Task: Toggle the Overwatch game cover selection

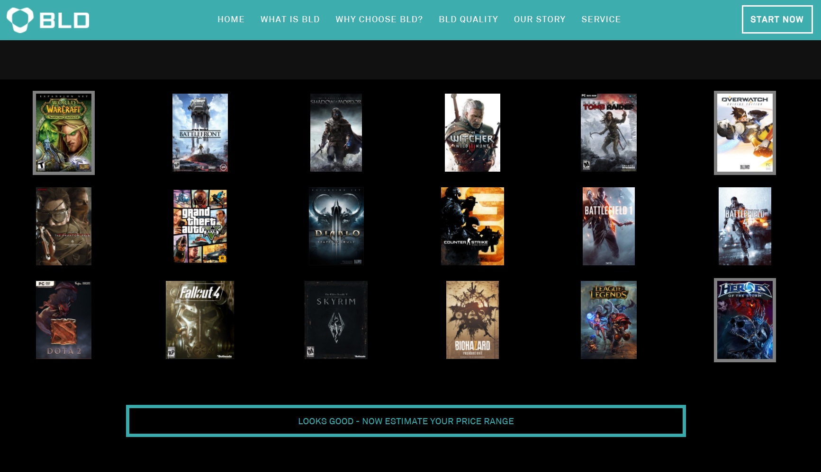Action: click(x=744, y=133)
